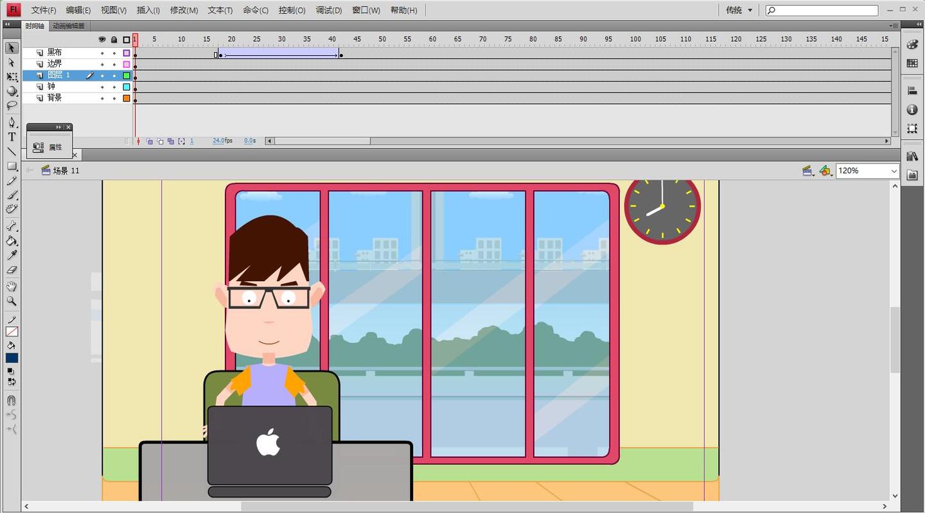Click the stroke color swatch
The image size is (925, 513).
12,332
